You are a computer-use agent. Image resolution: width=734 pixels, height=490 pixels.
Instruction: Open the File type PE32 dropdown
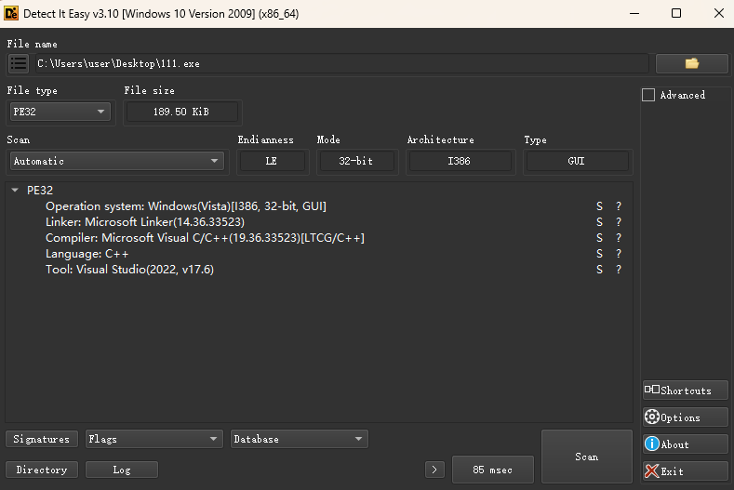pos(60,112)
